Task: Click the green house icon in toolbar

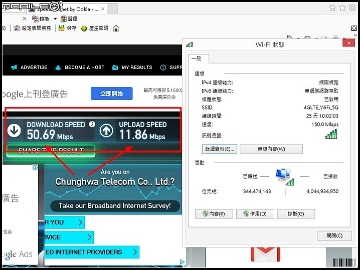Action: (116, 28)
